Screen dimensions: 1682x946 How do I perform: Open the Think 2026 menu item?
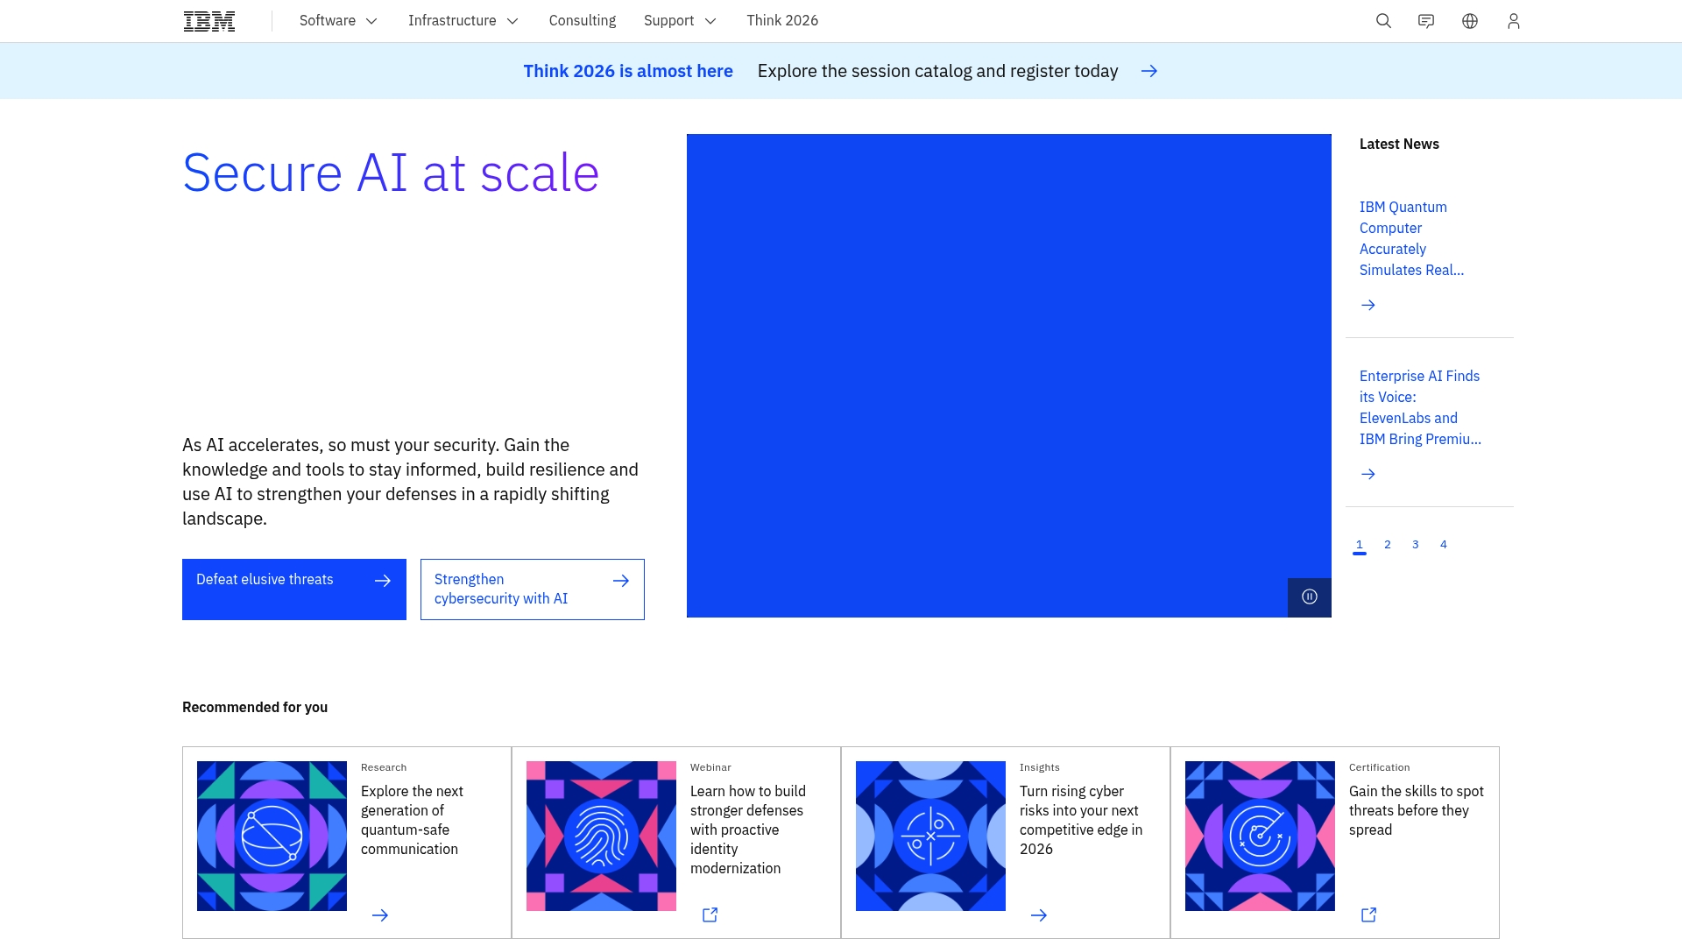pos(782,20)
